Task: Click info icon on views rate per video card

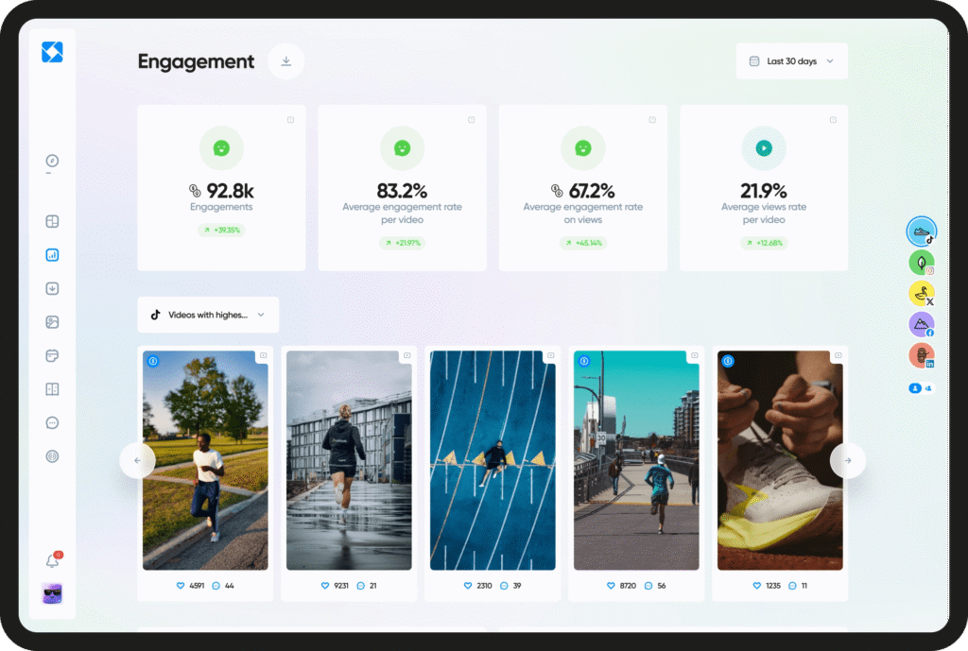Action: pyautogui.click(x=834, y=120)
